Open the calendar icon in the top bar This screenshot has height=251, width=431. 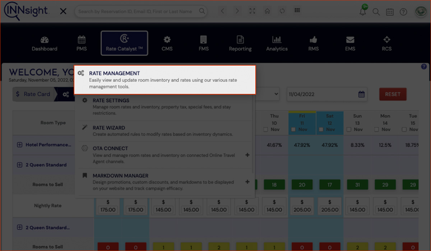[x=390, y=12]
